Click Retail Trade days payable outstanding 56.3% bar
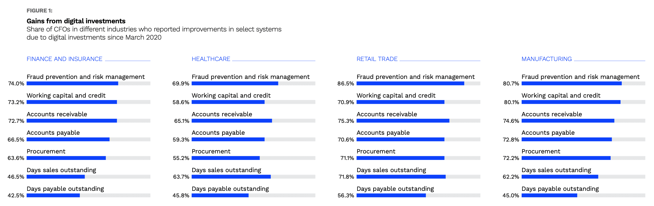Image resolution: width=654 pixels, height=206 pixels. [391, 195]
